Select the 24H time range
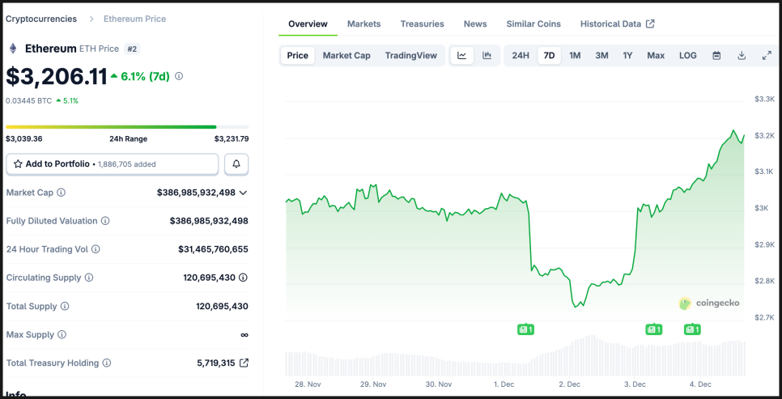Screen dimensions: 782x399 [x=521, y=56]
